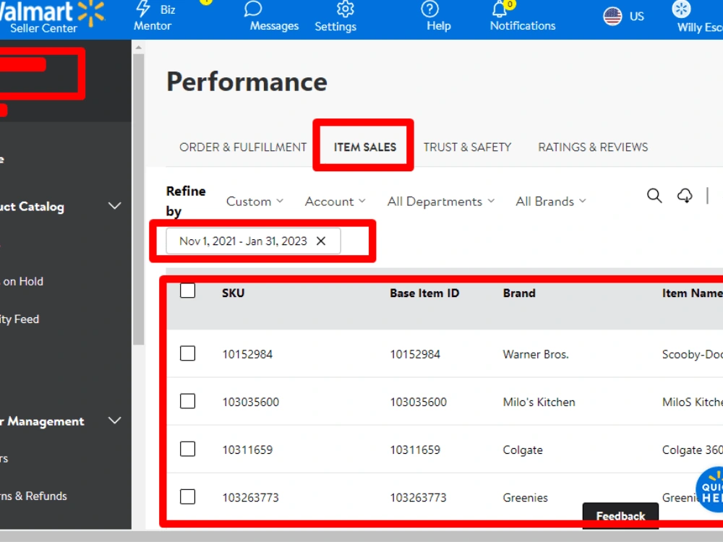Switch to Trust & Safety tab
Screen dimensions: 723x542
point(467,147)
